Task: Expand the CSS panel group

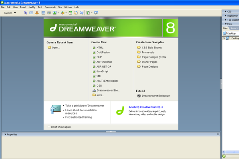Action: click(230, 12)
